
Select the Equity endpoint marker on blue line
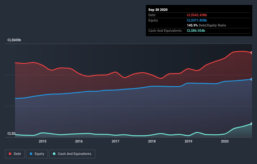tap(252, 79)
